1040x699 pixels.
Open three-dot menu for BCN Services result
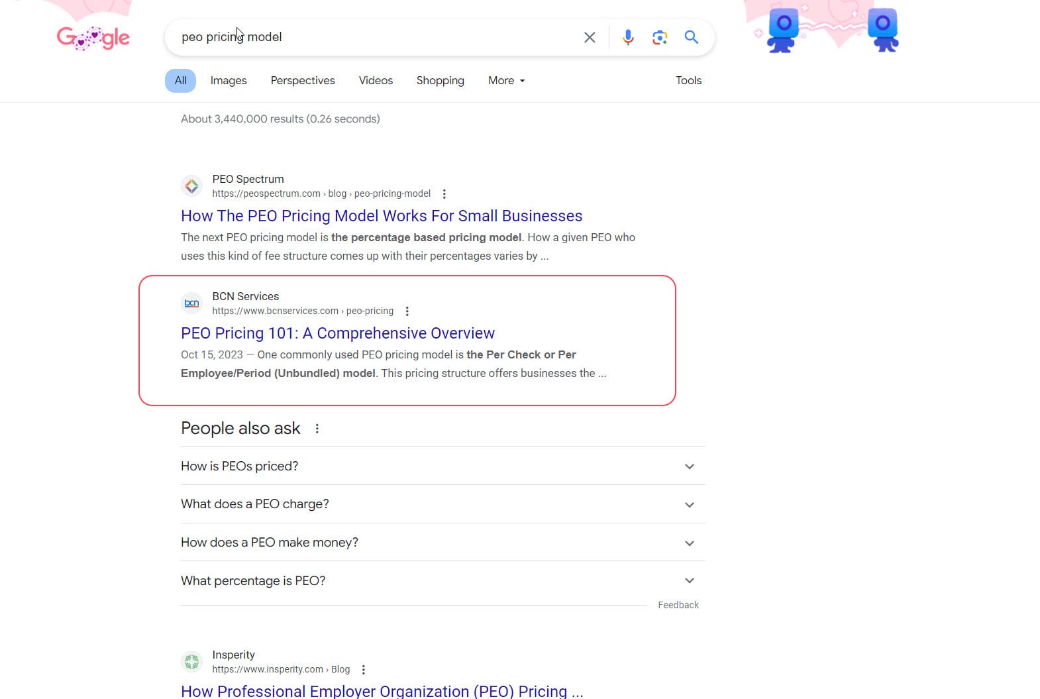(x=407, y=311)
